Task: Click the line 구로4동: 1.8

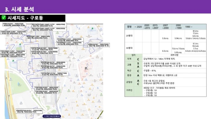Action: pyautogui.click(x=151, y=93)
